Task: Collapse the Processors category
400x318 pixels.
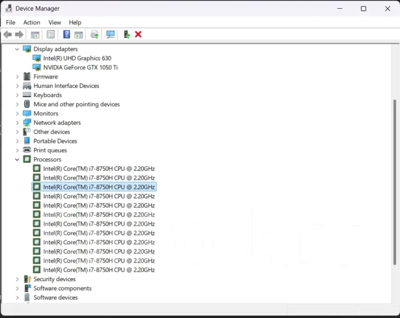Action: pos(17,160)
